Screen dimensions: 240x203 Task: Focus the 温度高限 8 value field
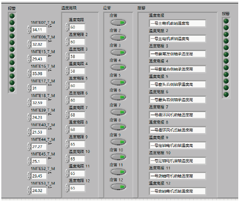77,130
